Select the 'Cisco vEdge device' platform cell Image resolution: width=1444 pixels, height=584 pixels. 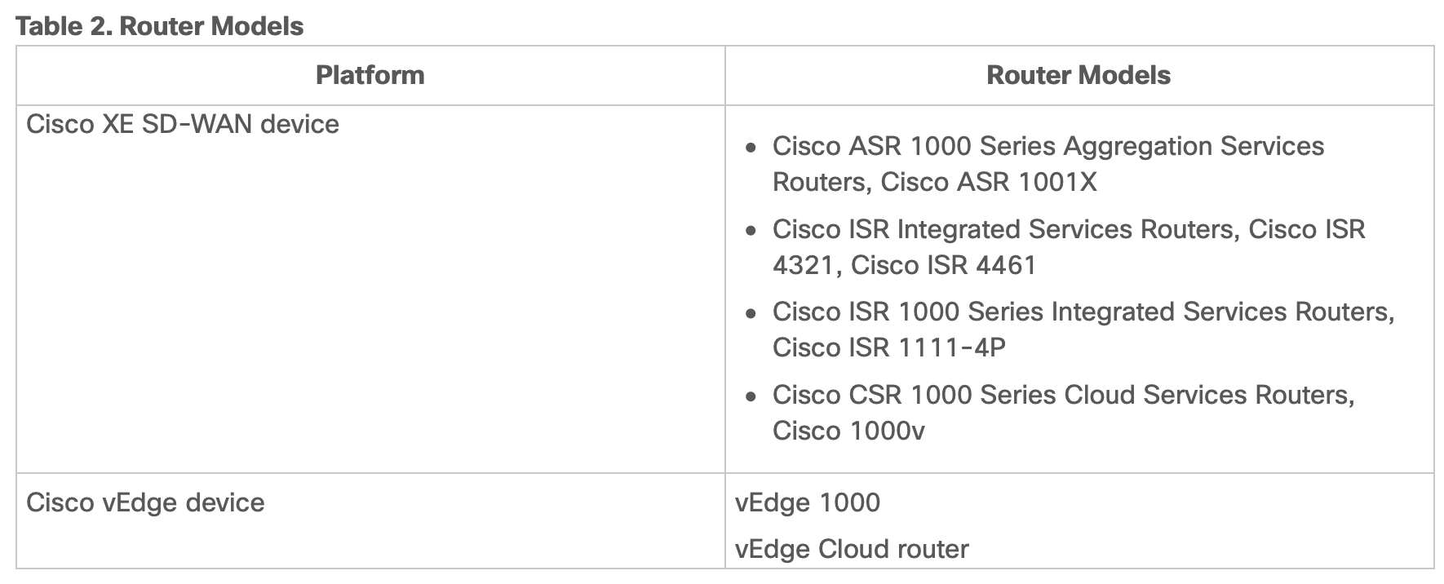click(x=145, y=502)
